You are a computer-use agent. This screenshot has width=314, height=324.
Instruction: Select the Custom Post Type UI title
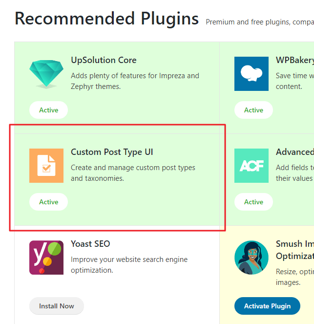click(112, 152)
